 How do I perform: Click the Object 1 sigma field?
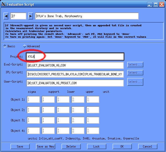pos(33,100)
